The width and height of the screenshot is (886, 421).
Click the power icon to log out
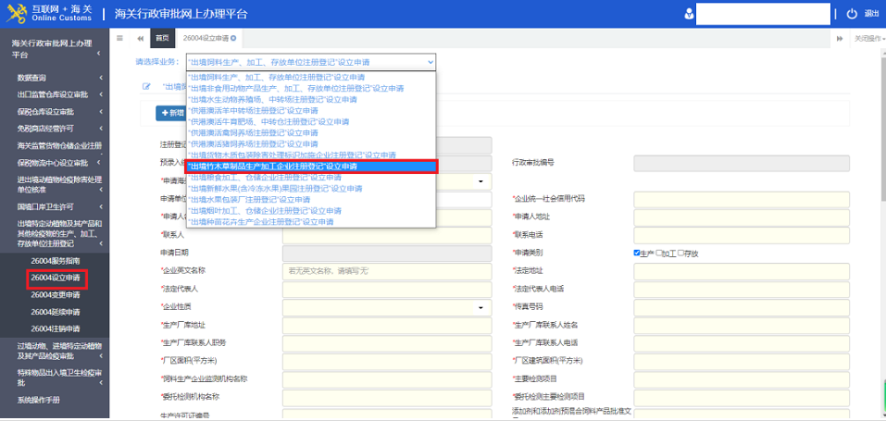(x=853, y=14)
